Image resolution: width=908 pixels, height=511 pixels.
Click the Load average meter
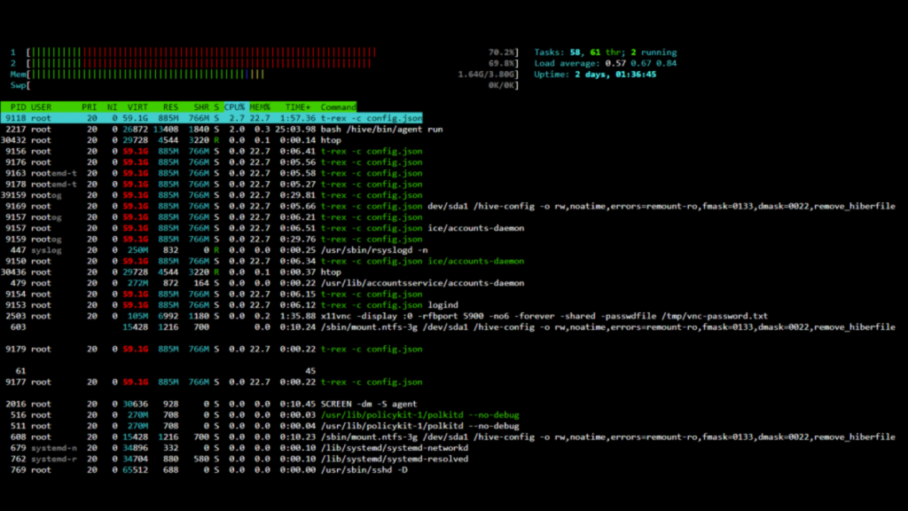[x=605, y=63]
